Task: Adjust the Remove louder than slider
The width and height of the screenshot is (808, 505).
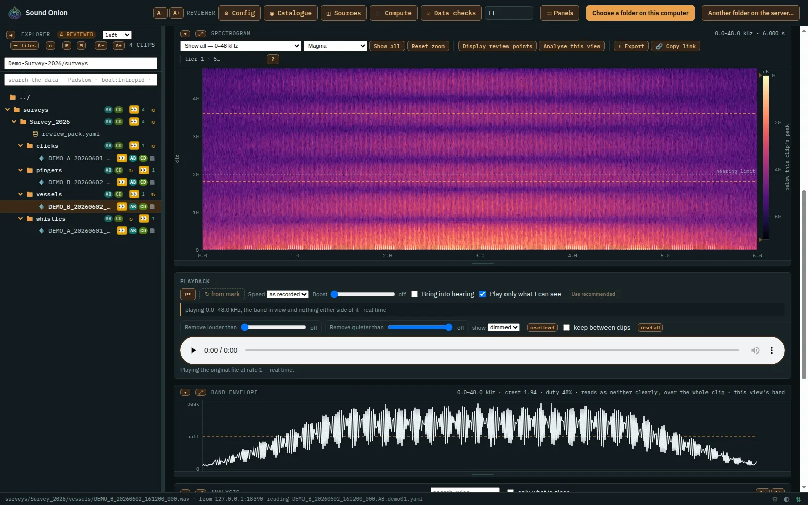Action: [273, 328]
